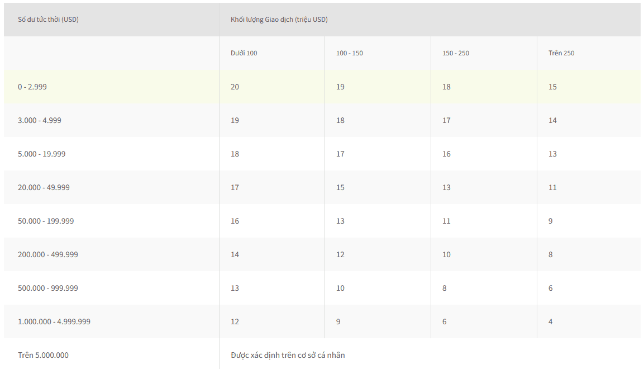This screenshot has height=369, width=644.
Task: Click the 'Trên 250' value for '1.000.000 - 4.999.999'
Action: coord(550,321)
